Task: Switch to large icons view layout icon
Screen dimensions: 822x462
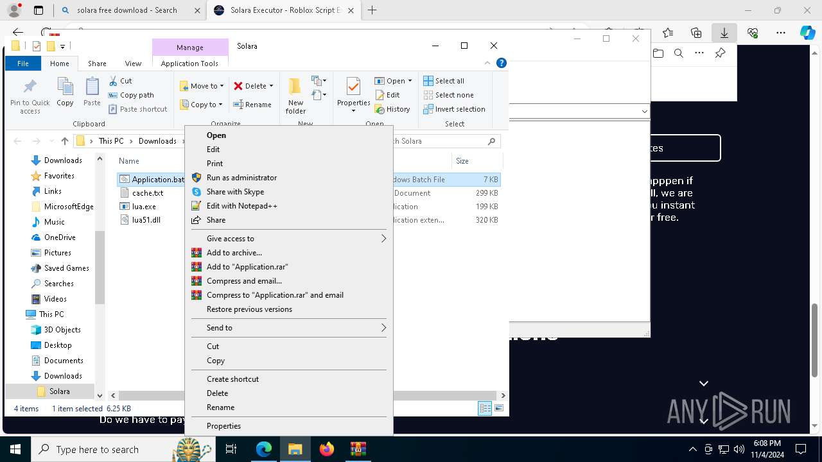Action: tap(499, 409)
